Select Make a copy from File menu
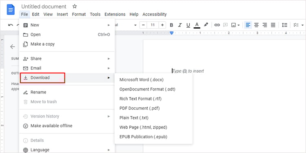Viewport: 306px width, 153px height. [42, 44]
